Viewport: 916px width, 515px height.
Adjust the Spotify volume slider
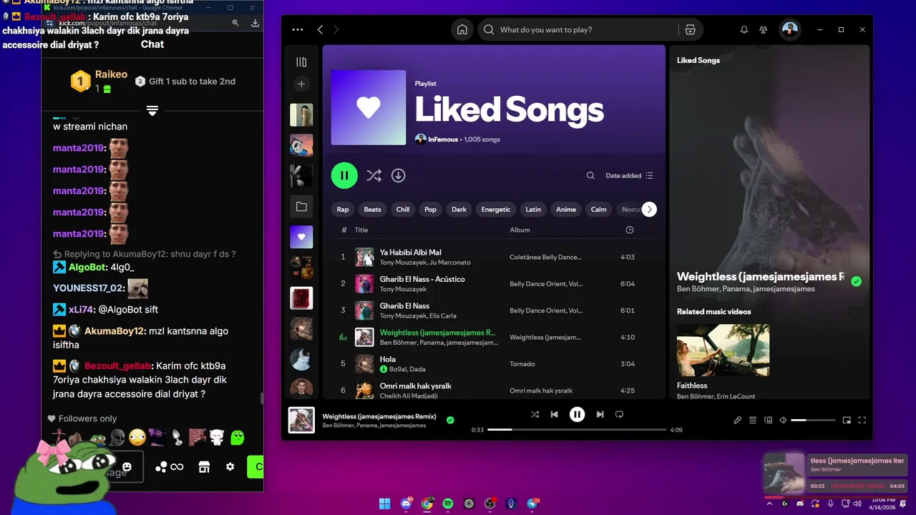coord(813,421)
